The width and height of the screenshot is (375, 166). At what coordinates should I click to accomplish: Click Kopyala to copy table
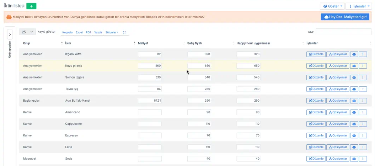(x=67, y=32)
